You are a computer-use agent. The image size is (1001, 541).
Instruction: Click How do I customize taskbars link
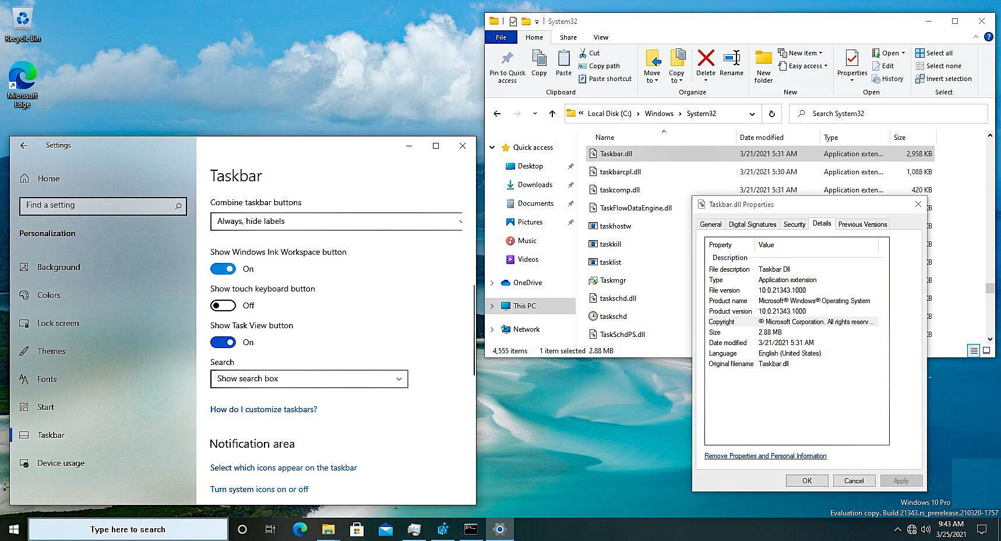click(263, 409)
